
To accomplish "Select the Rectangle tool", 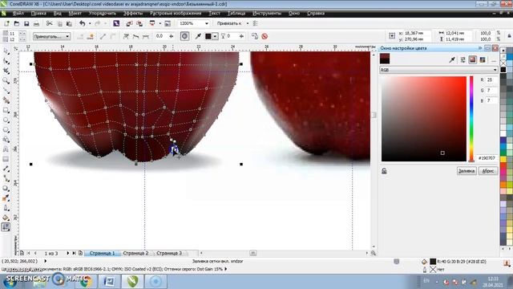I will [6, 111].
